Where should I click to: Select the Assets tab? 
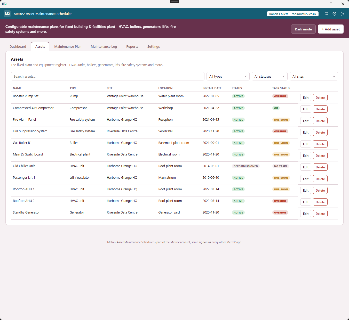[40, 47]
